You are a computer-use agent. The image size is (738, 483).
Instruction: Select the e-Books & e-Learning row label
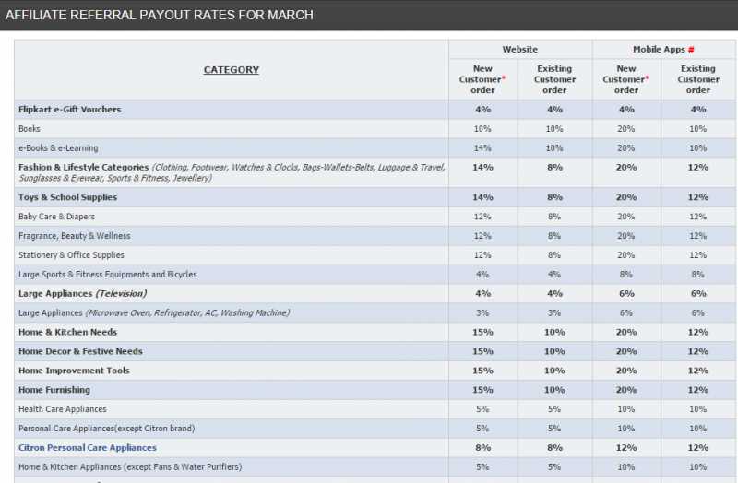point(58,148)
